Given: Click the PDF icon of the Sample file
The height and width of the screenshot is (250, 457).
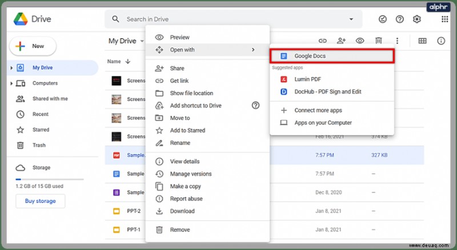Looking at the screenshot, I should pyautogui.click(x=117, y=155).
